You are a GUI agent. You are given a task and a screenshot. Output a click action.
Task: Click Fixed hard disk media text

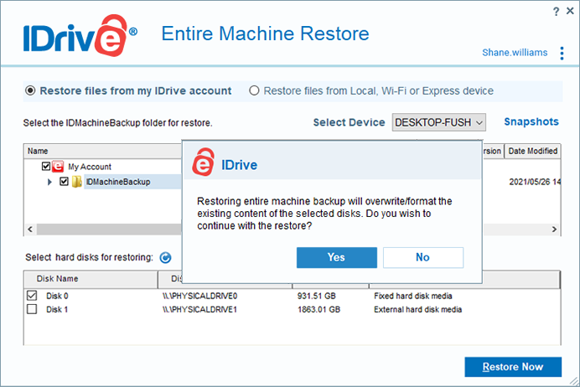coord(413,296)
